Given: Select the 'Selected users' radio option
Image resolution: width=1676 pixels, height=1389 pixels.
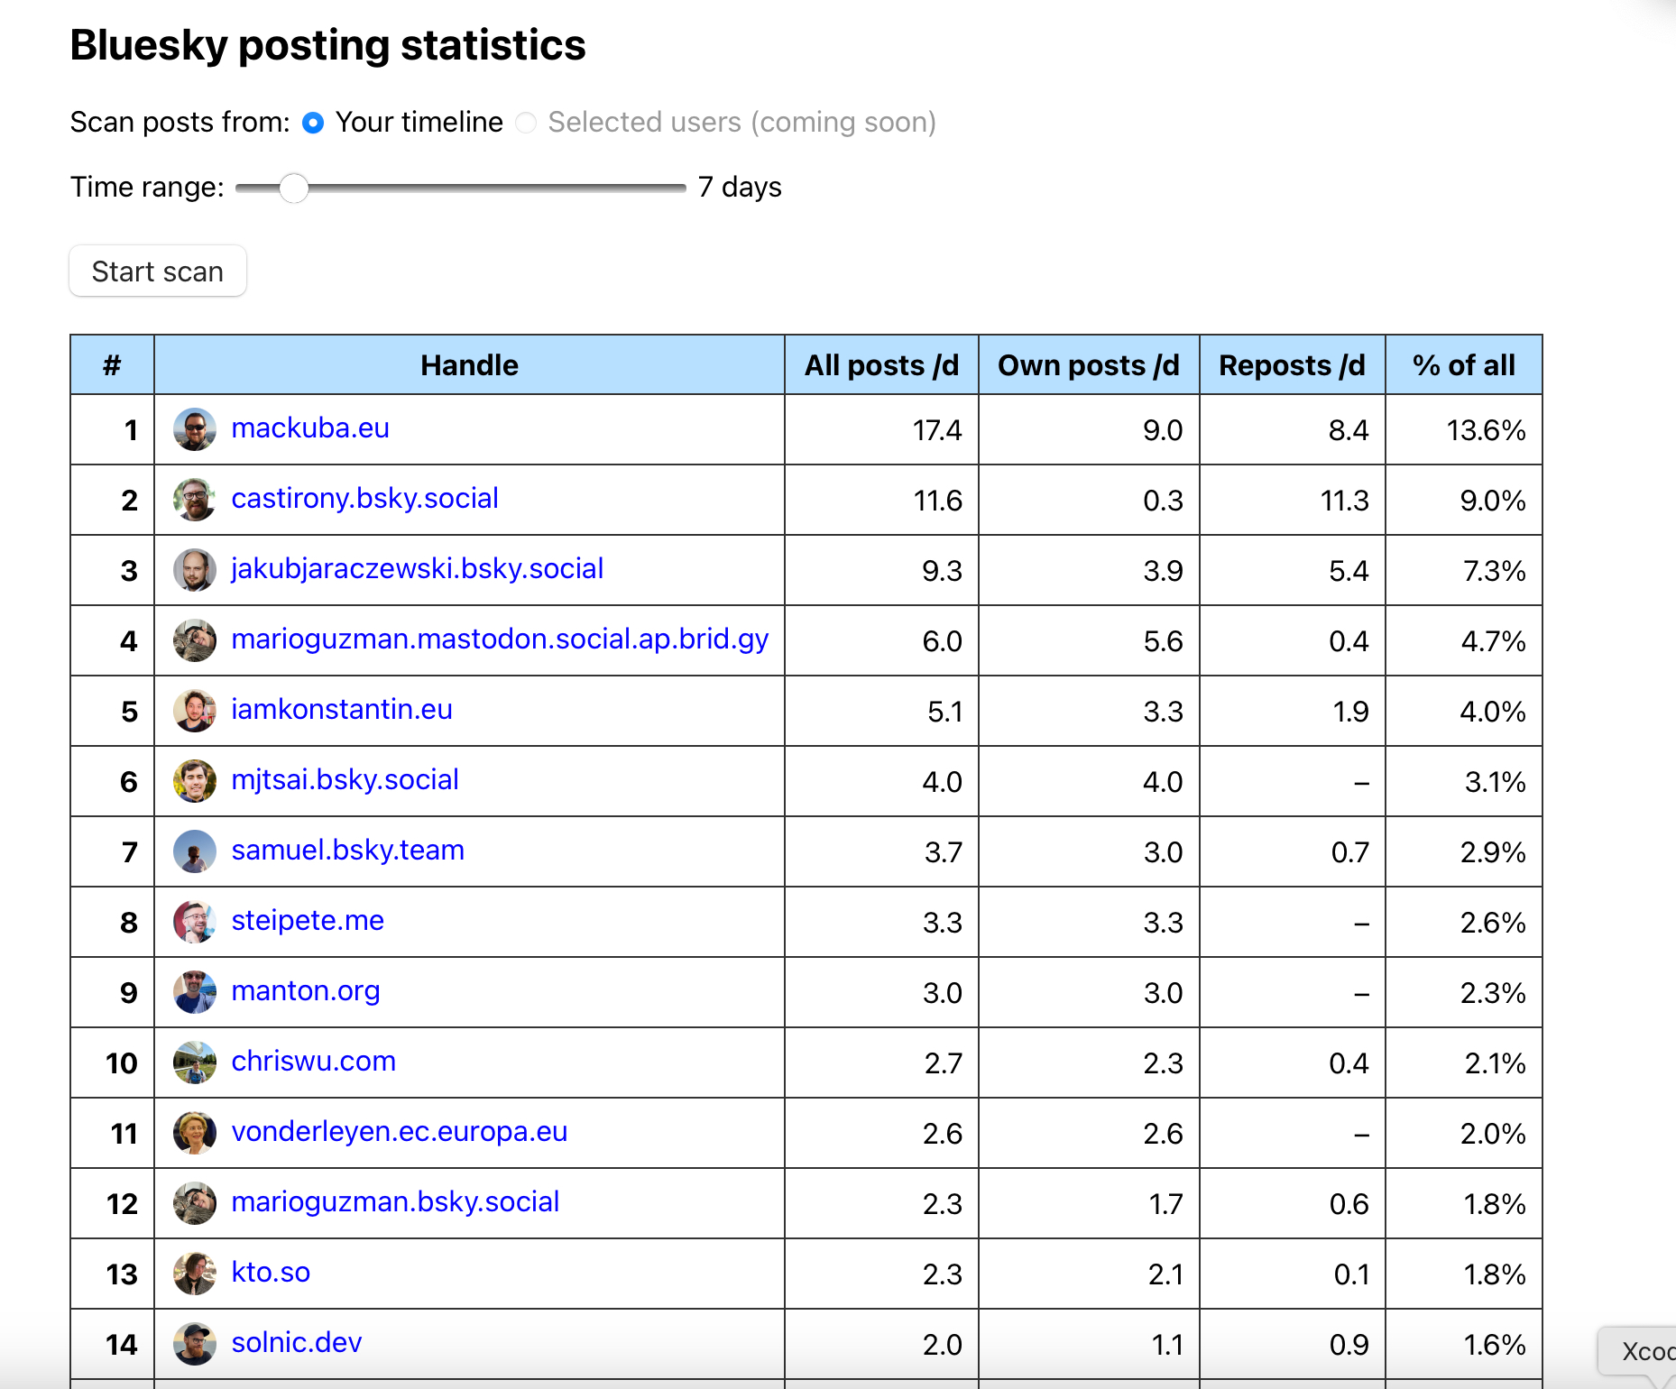Looking at the screenshot, I should [526, 123].
